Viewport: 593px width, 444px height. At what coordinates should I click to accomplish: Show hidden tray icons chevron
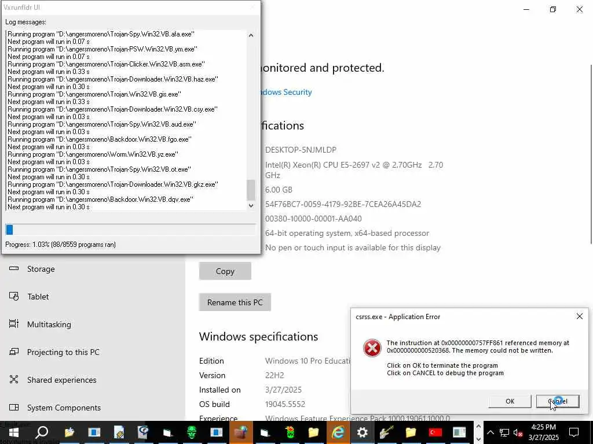pyautogui.click(x=490, y=432)
